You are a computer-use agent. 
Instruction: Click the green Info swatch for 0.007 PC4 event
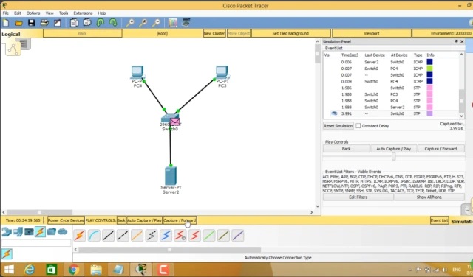point(429,69)
